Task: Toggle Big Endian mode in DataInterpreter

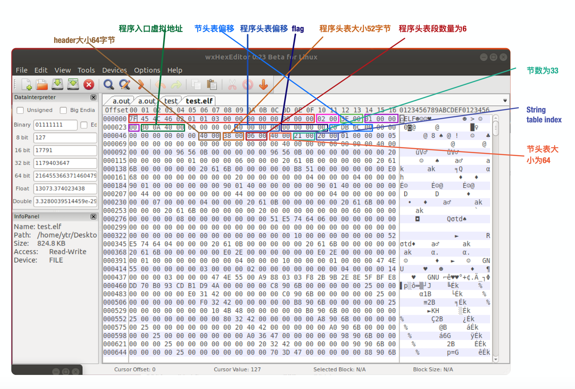Action: [x=63, y=110]
